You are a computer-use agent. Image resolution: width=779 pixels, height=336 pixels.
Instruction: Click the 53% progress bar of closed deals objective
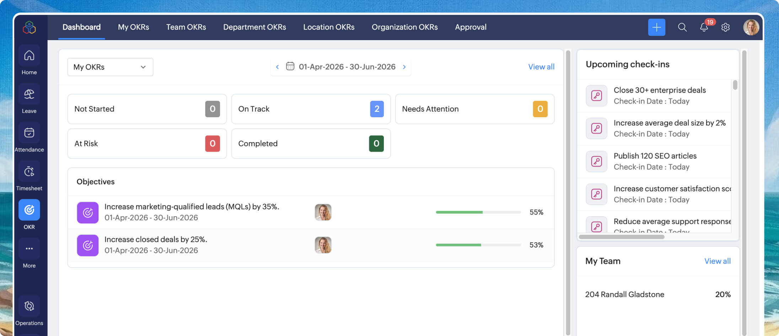478,245
